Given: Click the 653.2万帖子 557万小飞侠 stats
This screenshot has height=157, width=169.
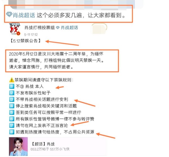Looking at the screenshot, I should click(x=50, y=149).
